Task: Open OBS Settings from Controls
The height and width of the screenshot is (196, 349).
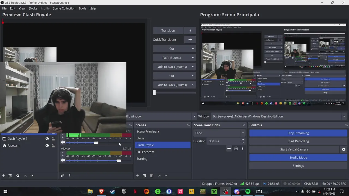Action: [298, 166]
